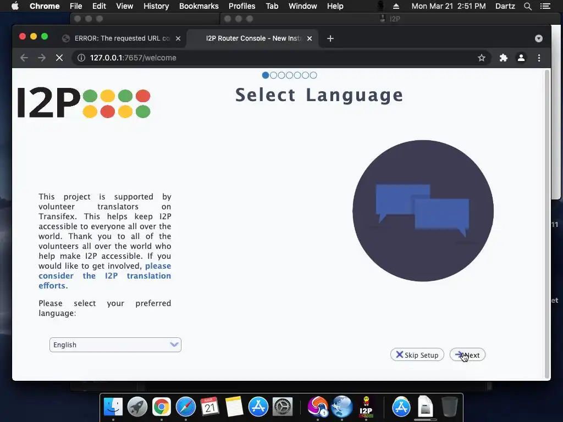Viewport: 563px width, 422px height.
Task: Click the I2P app in dock
Action: pos(366,407)
